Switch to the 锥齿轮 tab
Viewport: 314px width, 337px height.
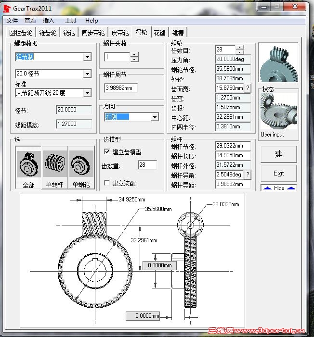click(x=48, y=33)
